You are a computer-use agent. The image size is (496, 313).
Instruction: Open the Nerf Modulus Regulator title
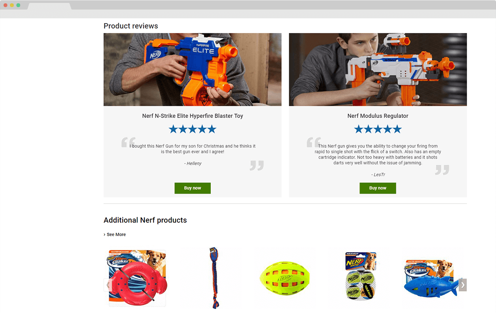(x=378, y=116)
